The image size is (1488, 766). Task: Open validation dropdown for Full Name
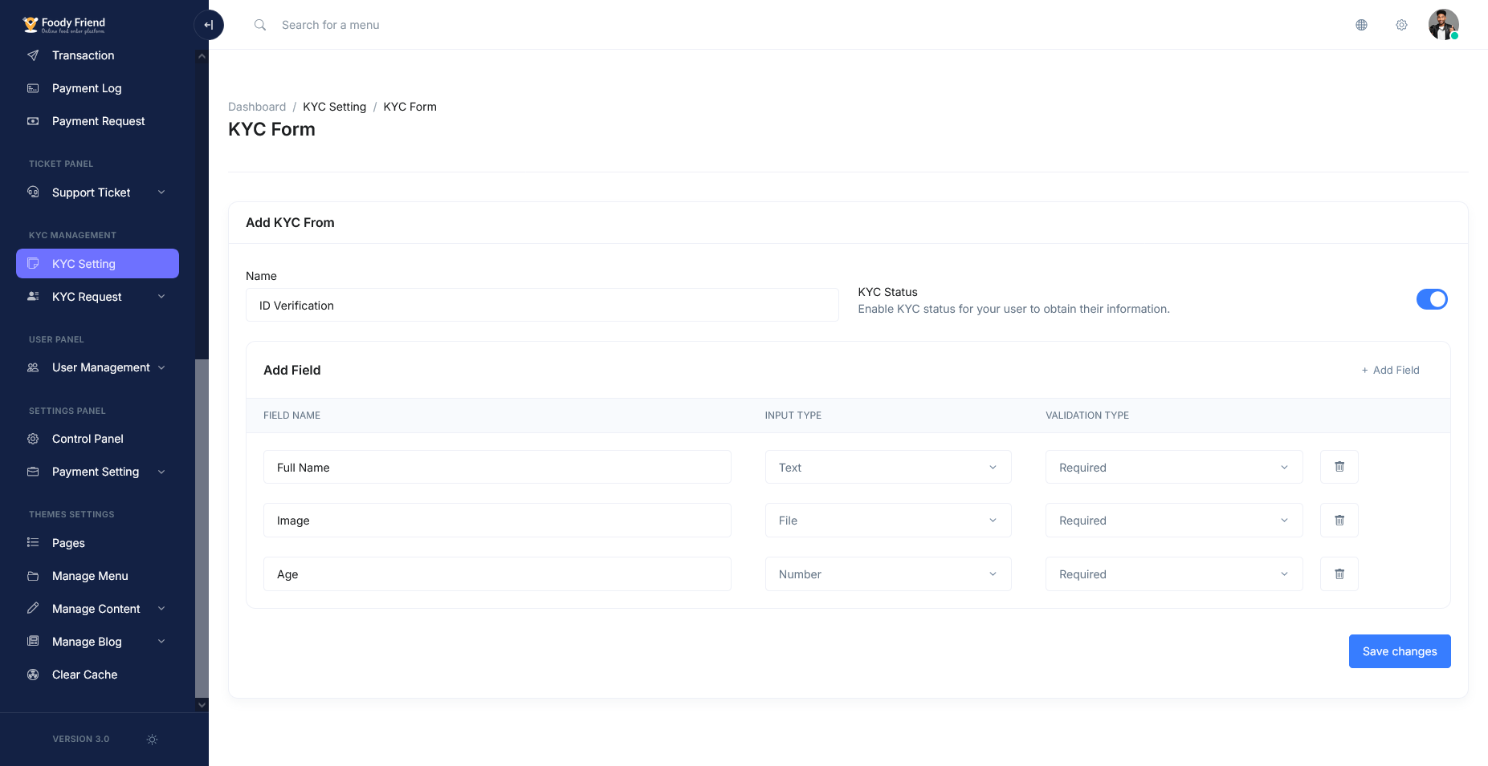tap(1173, 467)
